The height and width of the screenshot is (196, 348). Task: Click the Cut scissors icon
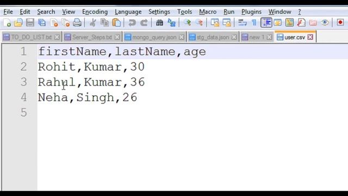93,23
